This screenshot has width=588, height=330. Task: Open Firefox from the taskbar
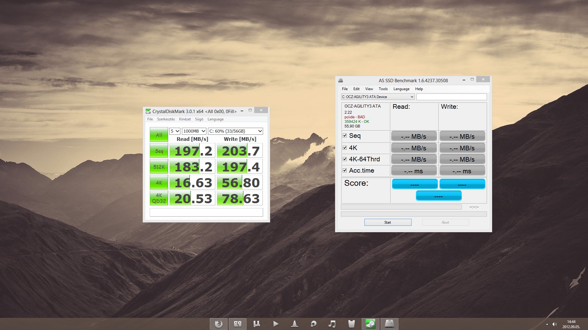[x=218, y=324]
